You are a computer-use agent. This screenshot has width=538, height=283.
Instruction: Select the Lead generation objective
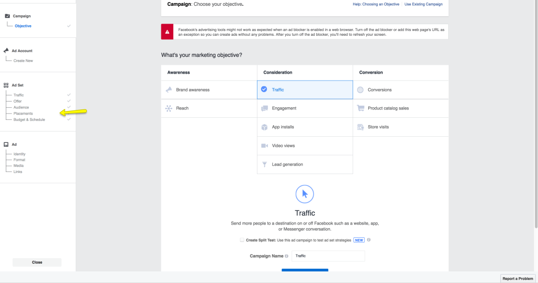(x=305, y=165)
